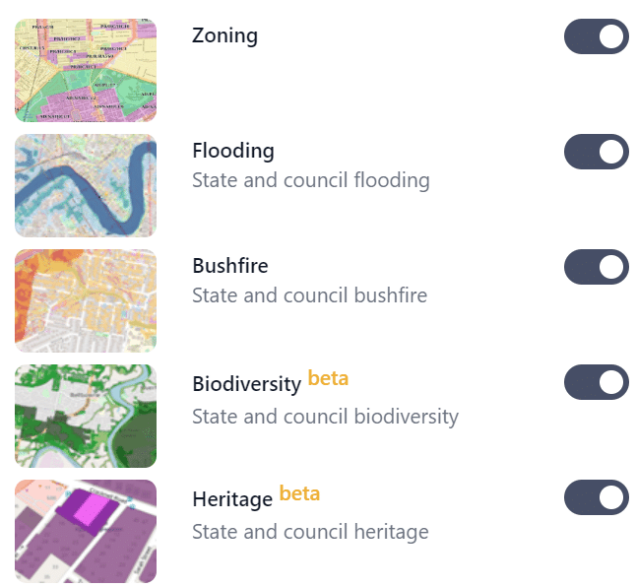
Task: Select the Bushfire layer title
Action: click(x=230, y=266)
